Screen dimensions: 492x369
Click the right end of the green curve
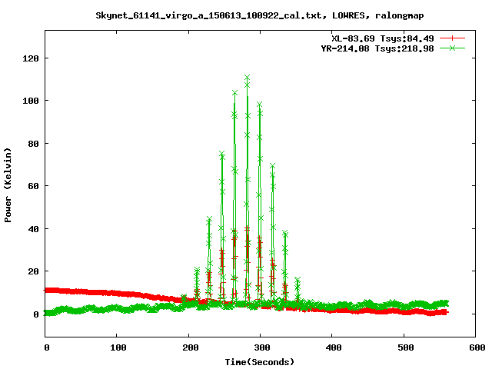click(x=446, y=303)
